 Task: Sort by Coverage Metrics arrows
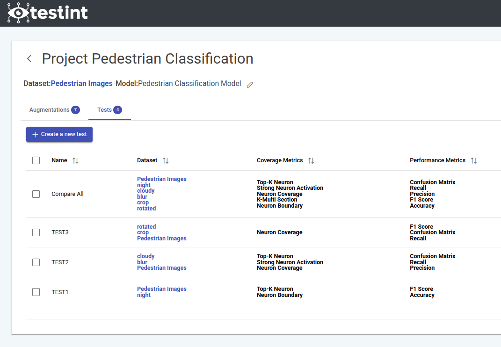(311, 160)
